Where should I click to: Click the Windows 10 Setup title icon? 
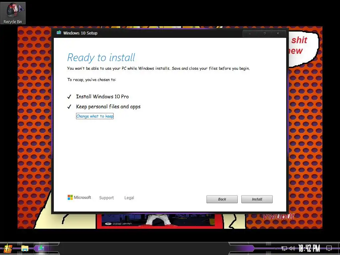[x=59, y=33]
